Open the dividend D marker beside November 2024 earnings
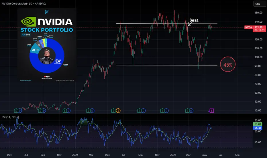267x158 pixels. (x=166, y=111)
